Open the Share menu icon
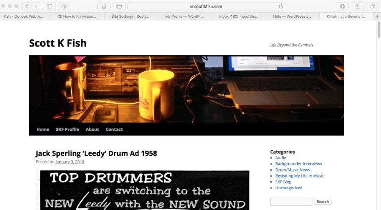 (357, 6)
